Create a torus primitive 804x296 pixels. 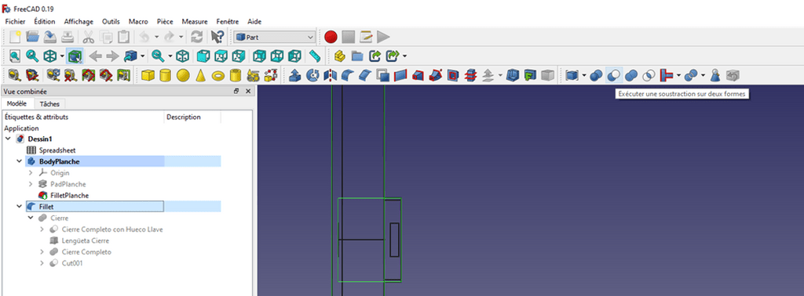(219, 76)
